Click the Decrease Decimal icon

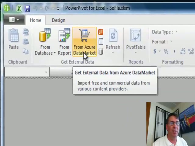(191, 51)
